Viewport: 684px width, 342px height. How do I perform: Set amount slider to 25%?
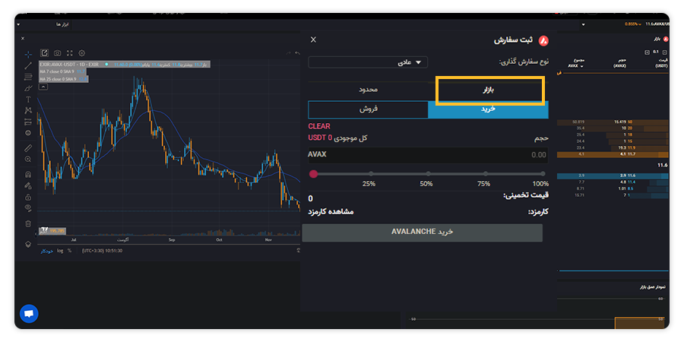(x=371, y=173)
